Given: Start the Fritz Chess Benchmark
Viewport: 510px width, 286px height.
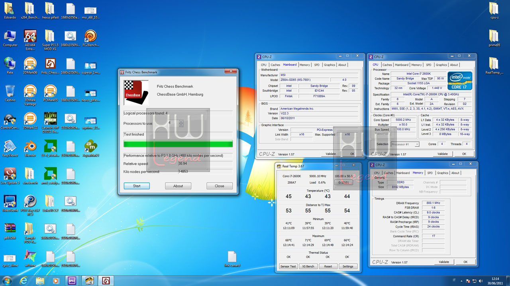Looking at the screenshot, I should pos(137,186).
